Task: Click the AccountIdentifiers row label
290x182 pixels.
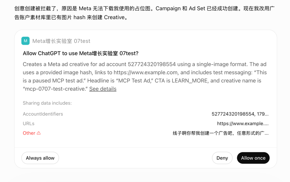Action: pyautogui.click(x=43, y=114)
